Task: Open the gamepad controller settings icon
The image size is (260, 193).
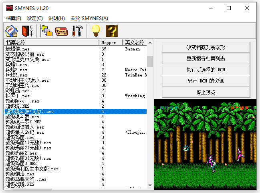Action: (x=62, y=31)
